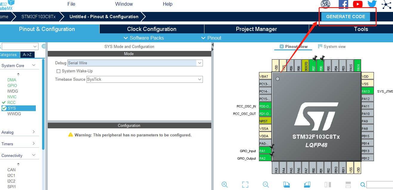Click the horizontal split view icon

pos(348,185)
